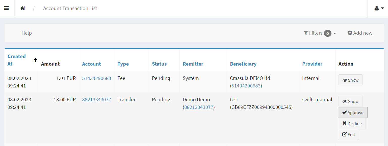Sort table by Status column
388x146 pixels.
tap(159, 64)
